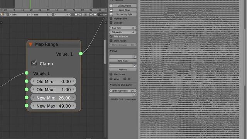Click the Replace button
This screenshot has height=139, width=247.
[x=123, y=69]
